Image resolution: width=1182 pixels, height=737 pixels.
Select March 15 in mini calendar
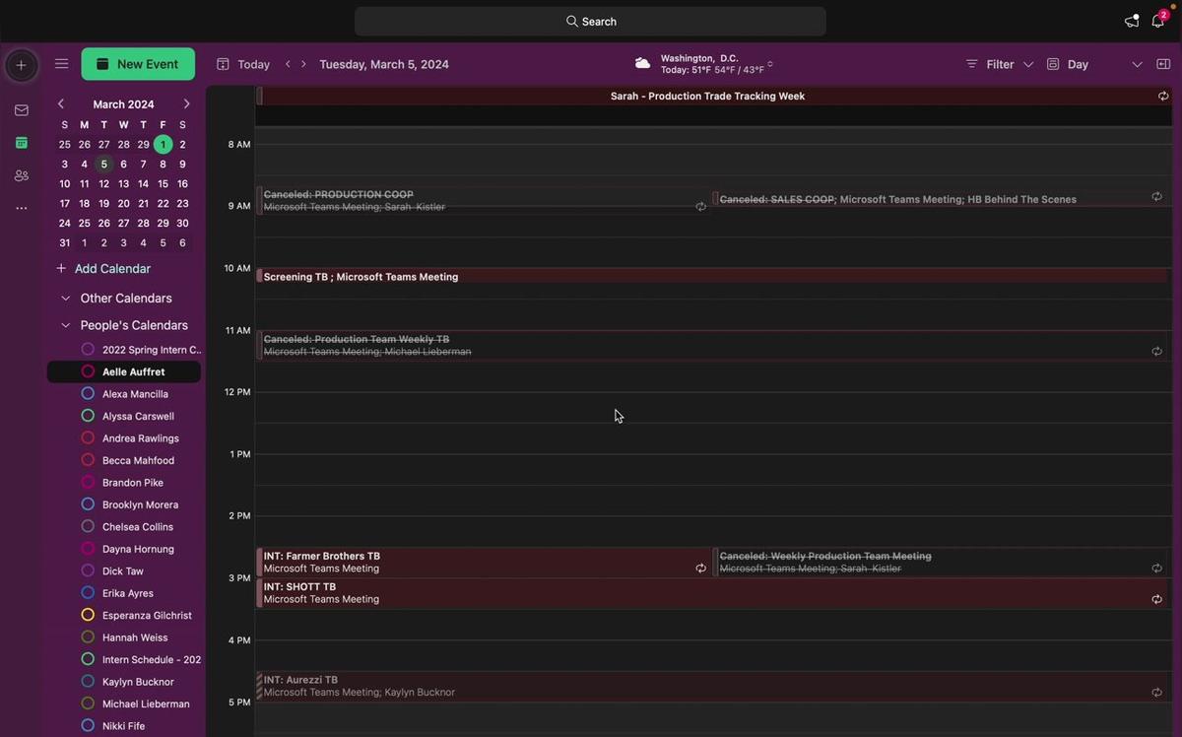(x=163, y=184)
